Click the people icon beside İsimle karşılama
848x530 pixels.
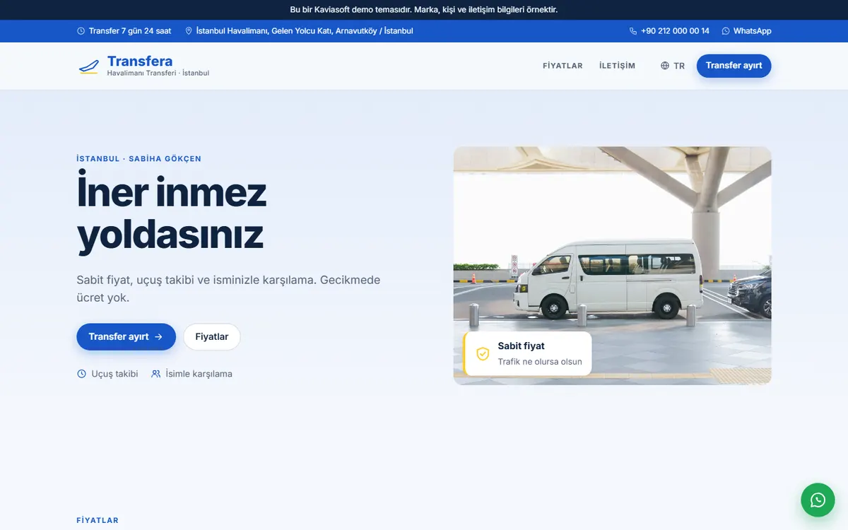coord(155,374)
